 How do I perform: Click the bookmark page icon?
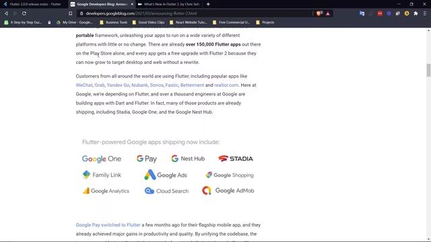70,13
